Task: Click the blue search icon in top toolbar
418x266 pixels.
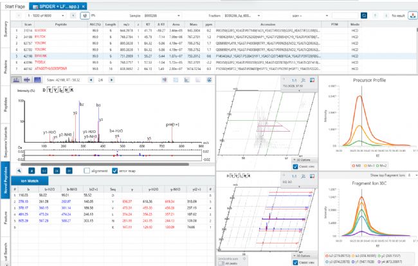Action: coord(364,15)
